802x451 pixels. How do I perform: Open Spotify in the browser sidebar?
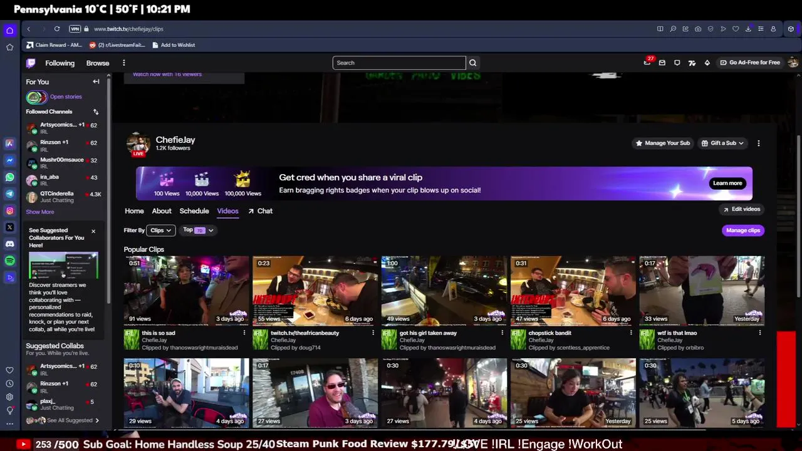[10, 261]
